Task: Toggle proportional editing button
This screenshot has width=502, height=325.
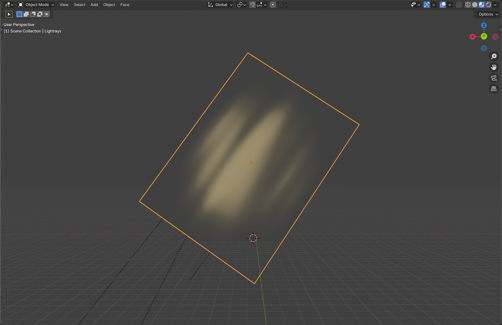Action: click(x=273, y=5)
